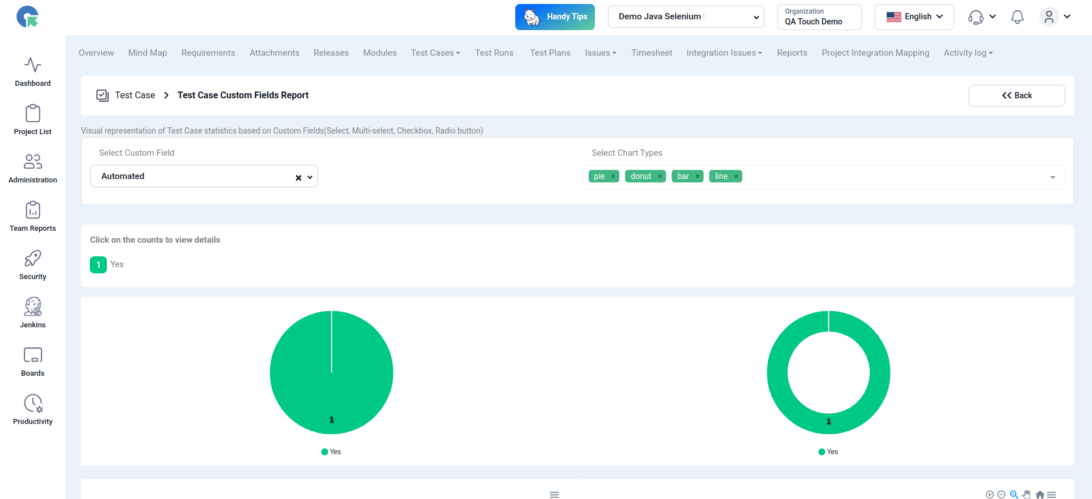Click the Handy Tips button

coord(555,17)
